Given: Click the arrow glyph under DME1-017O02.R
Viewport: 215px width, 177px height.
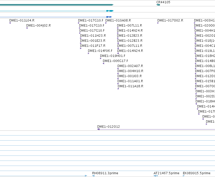Looking at the screenshot, I should click(158, 23).
